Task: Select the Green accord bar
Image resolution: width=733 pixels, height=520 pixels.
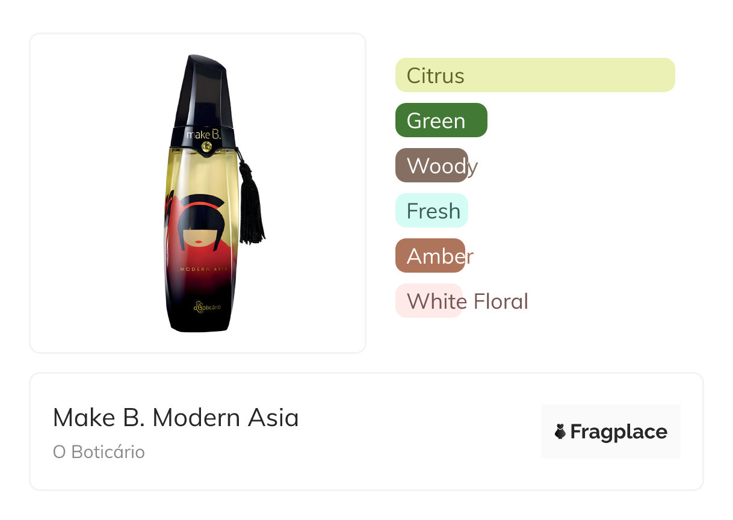Action: pyautogui.click(x=441, y=120)
